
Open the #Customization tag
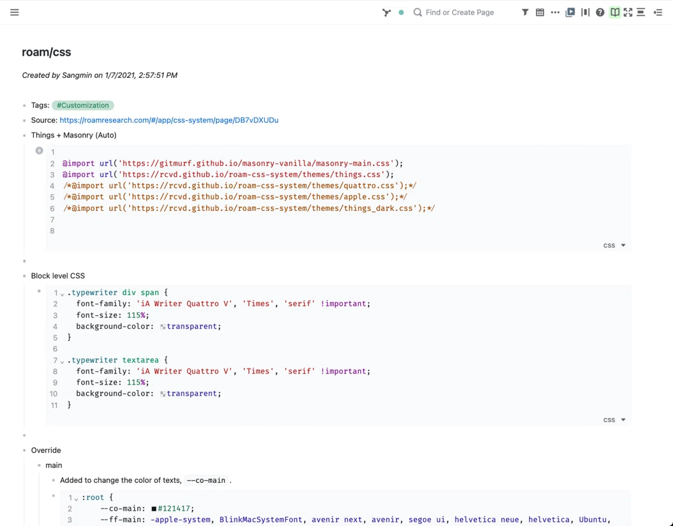click(83, 105)
